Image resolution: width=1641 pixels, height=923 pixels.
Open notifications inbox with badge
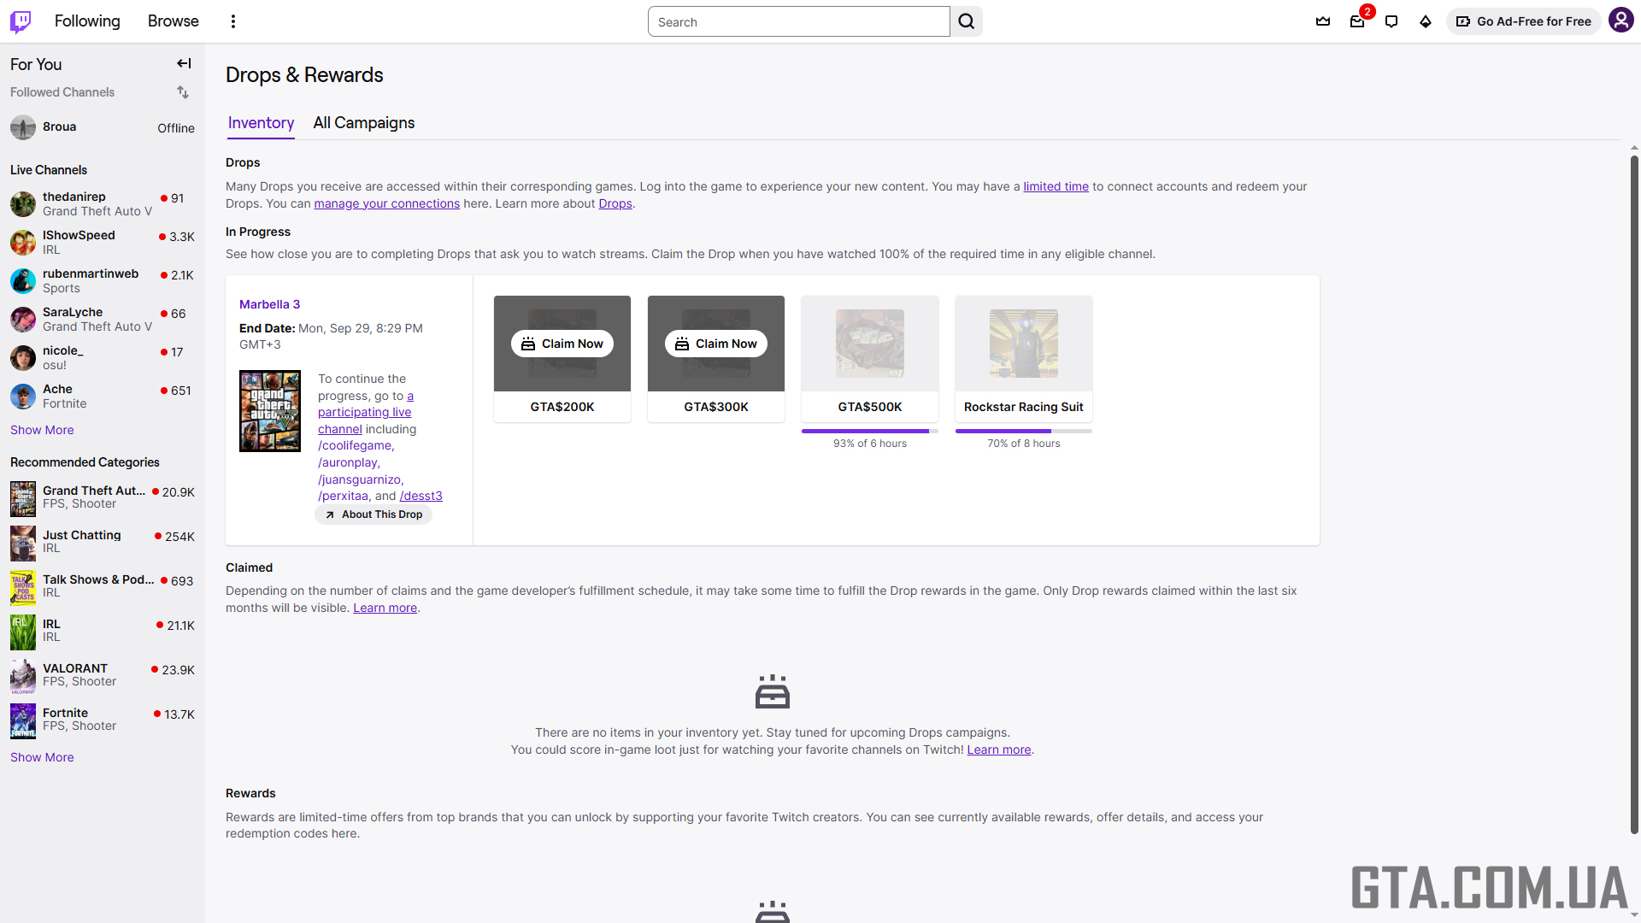(x=1357, y=21)
